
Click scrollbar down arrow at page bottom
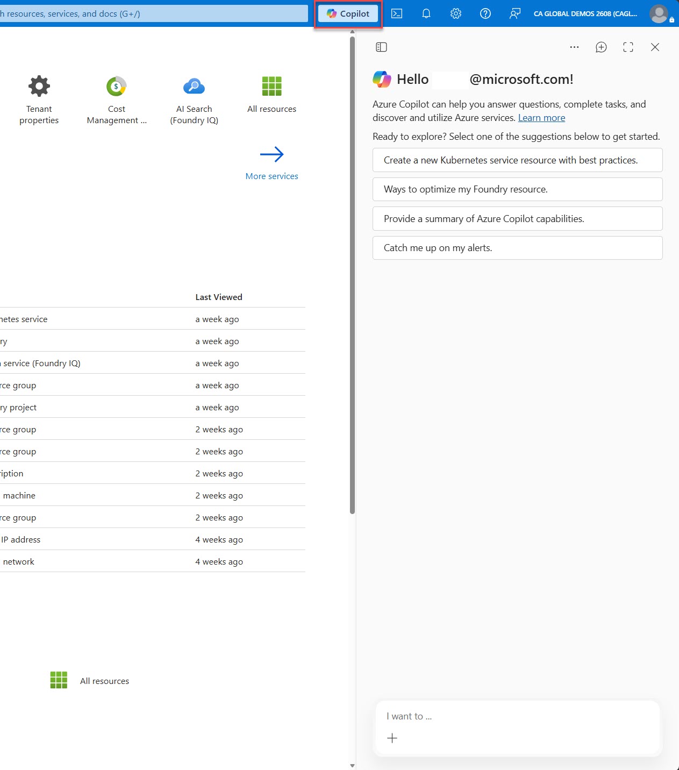(352, 766)
